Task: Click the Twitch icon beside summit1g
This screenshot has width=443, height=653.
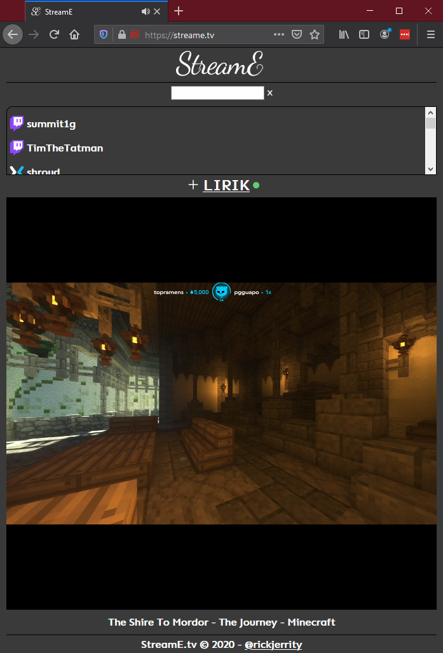Action: coord(17,123)
